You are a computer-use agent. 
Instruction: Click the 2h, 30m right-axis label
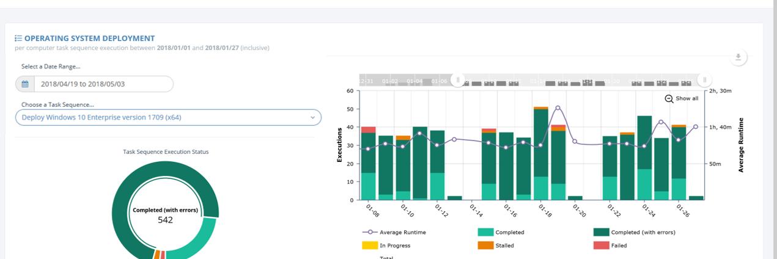click(x=720, y=90)
